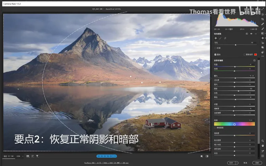Uncheck the Overlay checkbox
266x166 pixels.
pos(215,55)
